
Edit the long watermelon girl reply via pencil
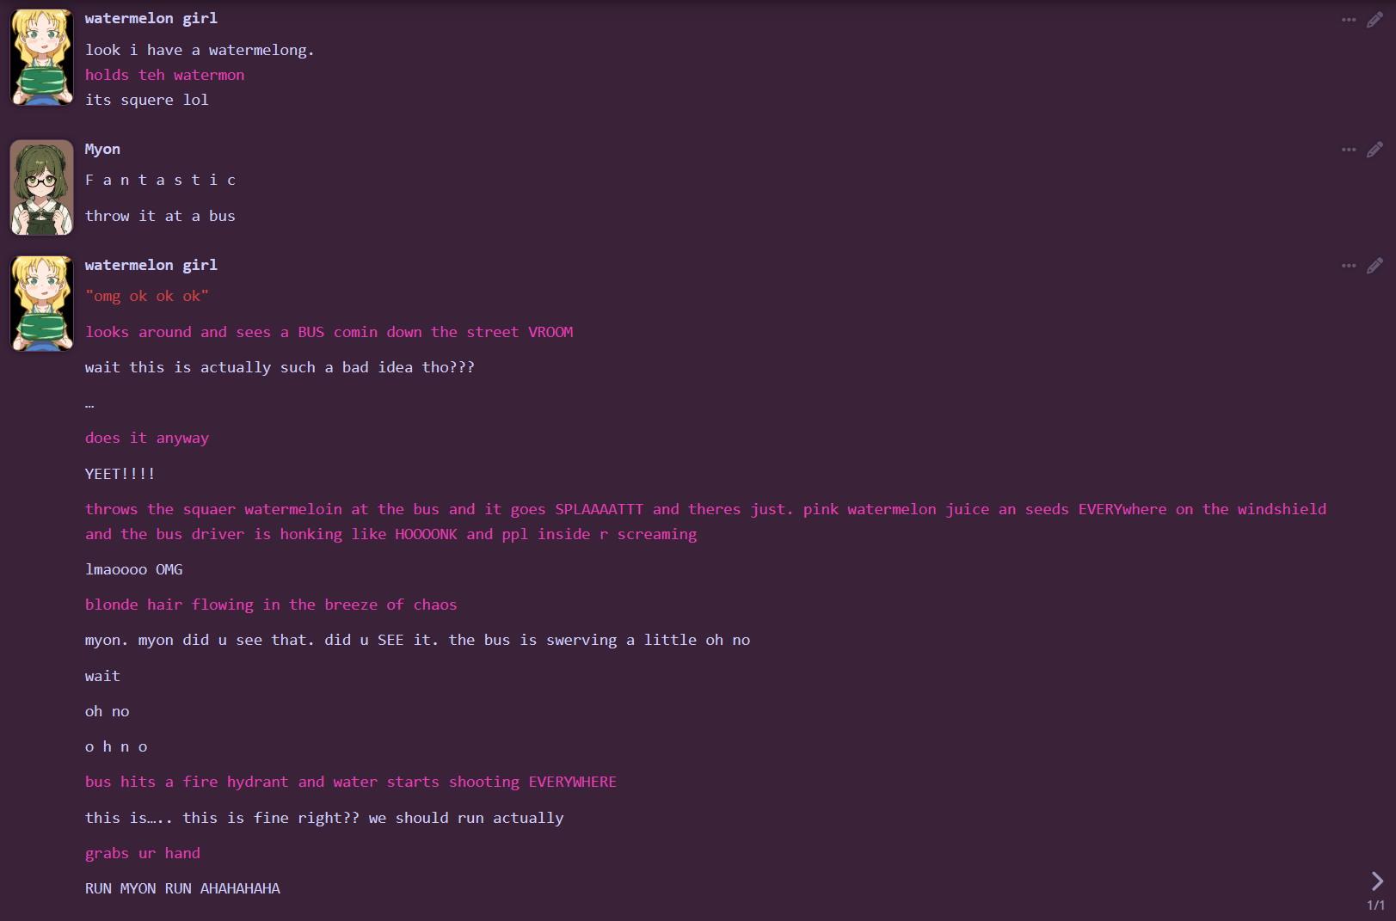click(1374, 266)
